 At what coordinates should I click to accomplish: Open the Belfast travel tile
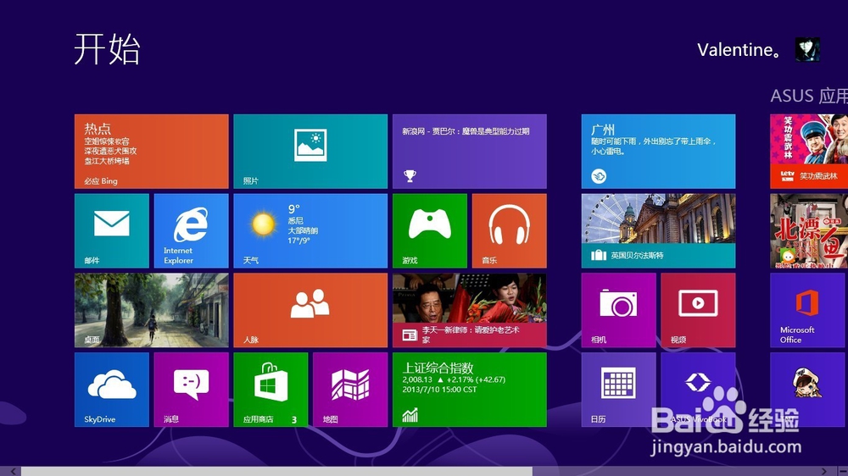coord(658,230)
